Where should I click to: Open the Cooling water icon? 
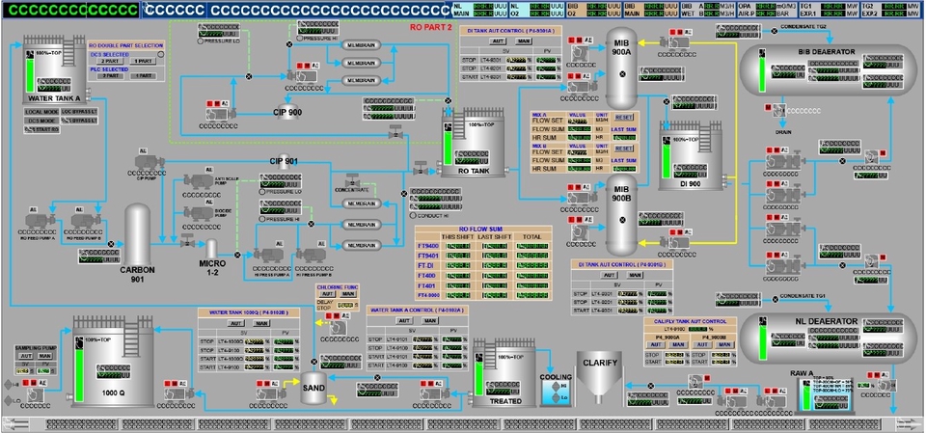pos(555,391)
